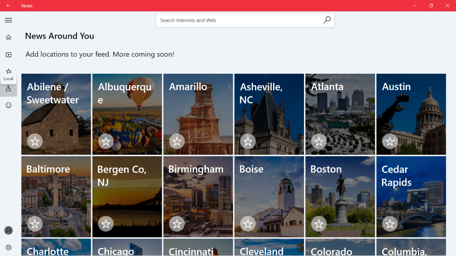Open the Interests star list icon
Screen dimensions: 456x256
coord(8,71)
